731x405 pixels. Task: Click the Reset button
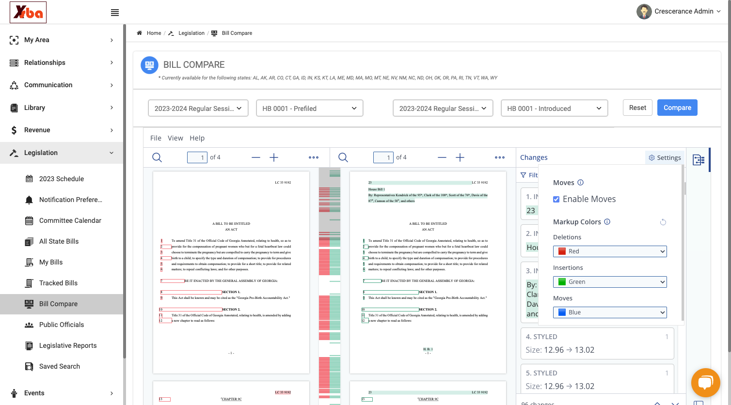point(637,108)
